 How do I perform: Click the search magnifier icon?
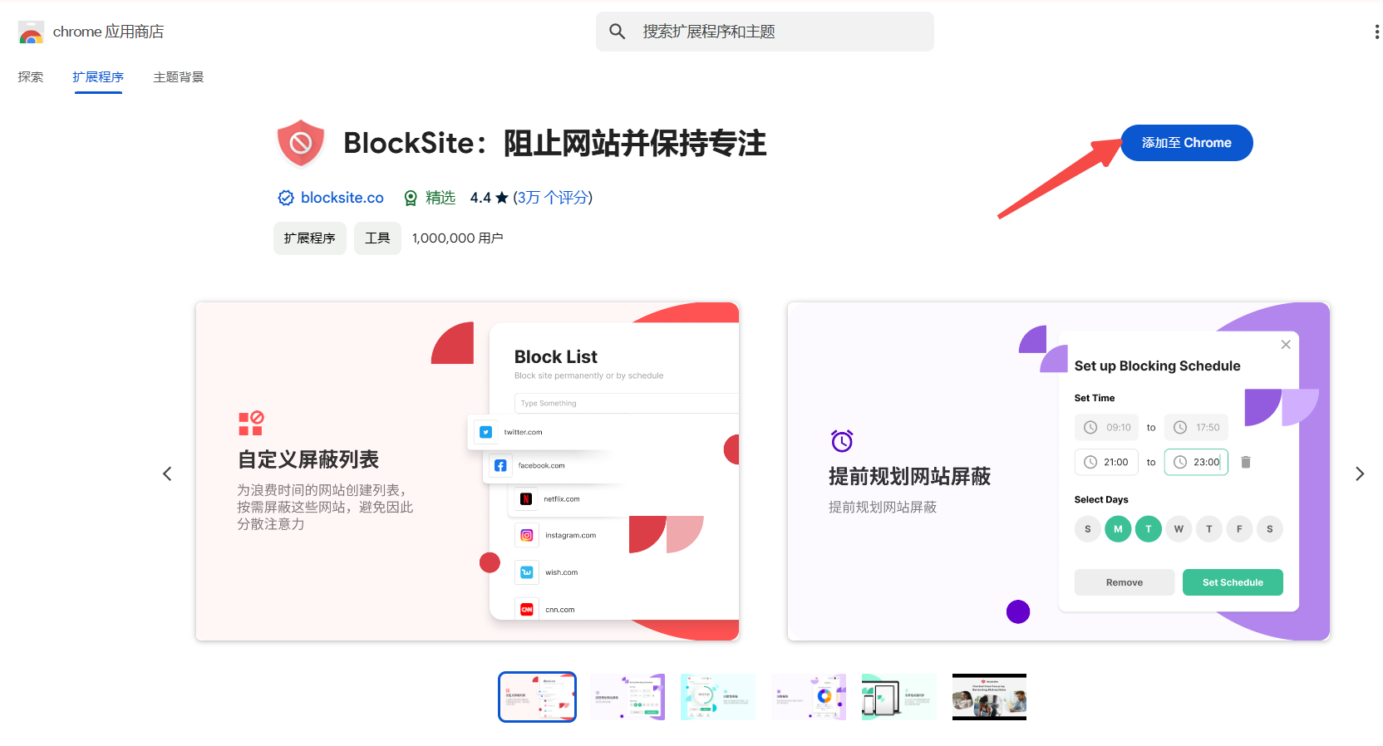[x=617, y=32]
